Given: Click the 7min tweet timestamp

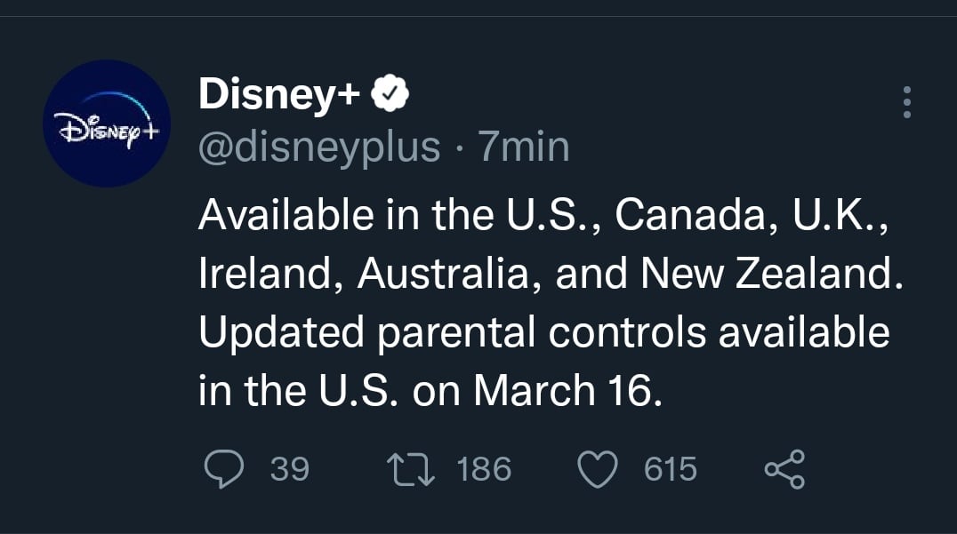Looking at the screenshot, I should coord(524,146).
